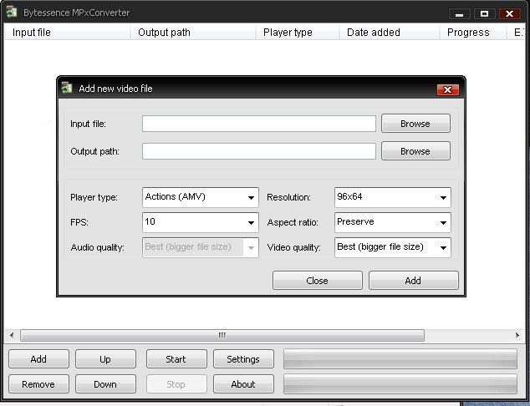Image resolution: width=530 pixels, height=406 pixels.
Task: Click inside the Output path field
Action: point(259,151)
